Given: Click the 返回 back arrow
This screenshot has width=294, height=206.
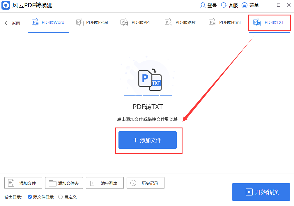Looking at the screenshot, I should pos(7,23).
